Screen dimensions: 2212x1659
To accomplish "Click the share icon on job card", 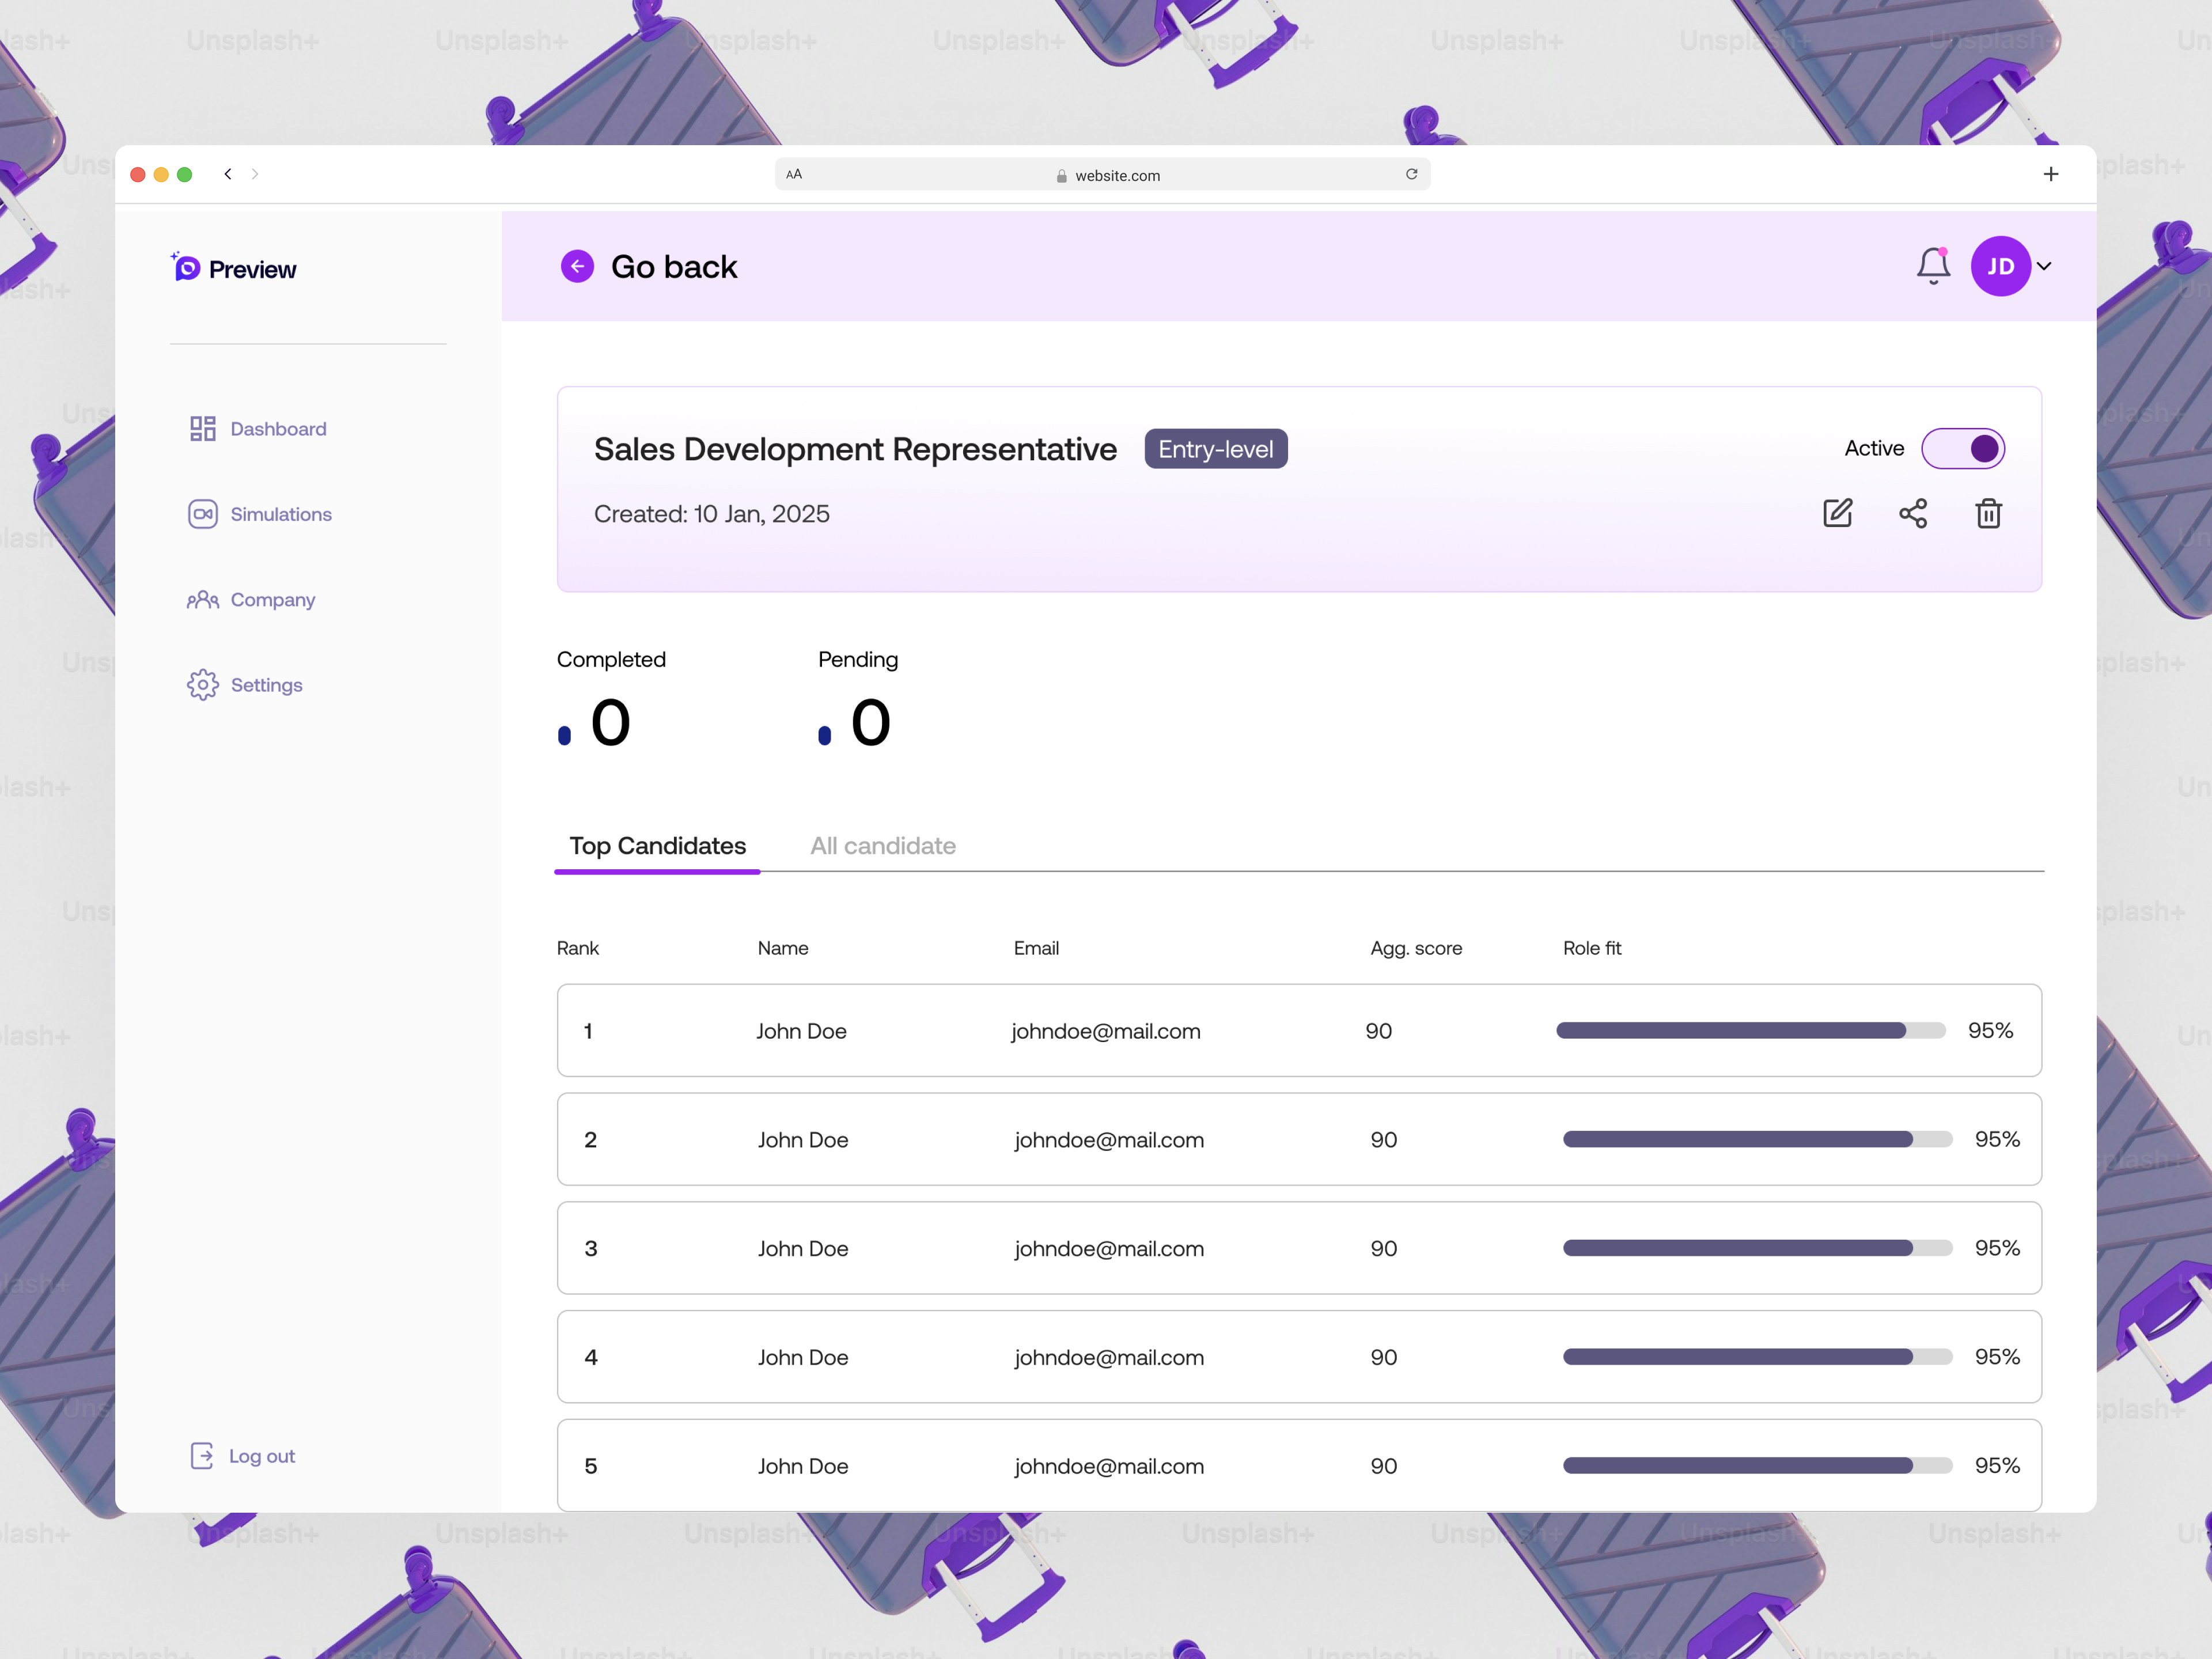I will [1912, 513].
